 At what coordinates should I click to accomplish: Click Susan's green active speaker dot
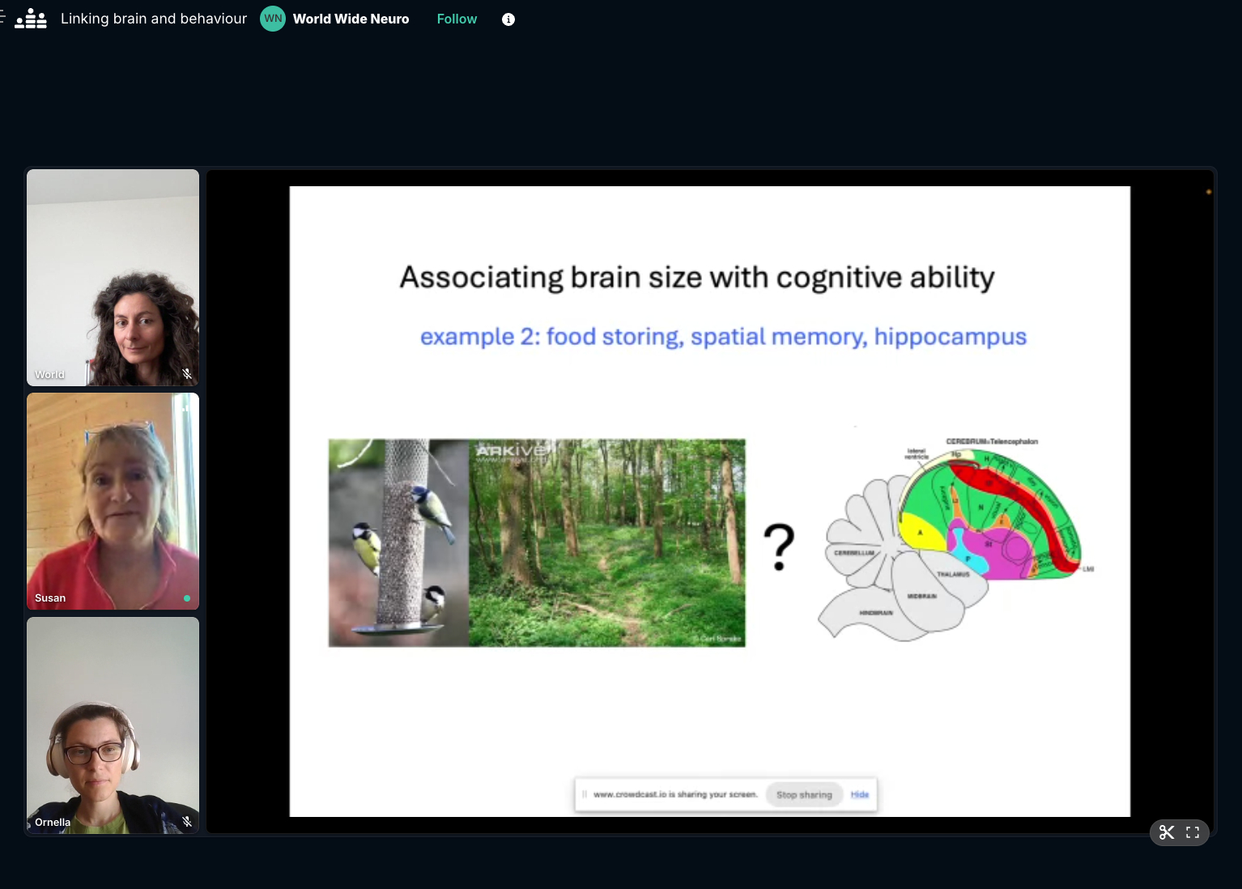(187, 598)
